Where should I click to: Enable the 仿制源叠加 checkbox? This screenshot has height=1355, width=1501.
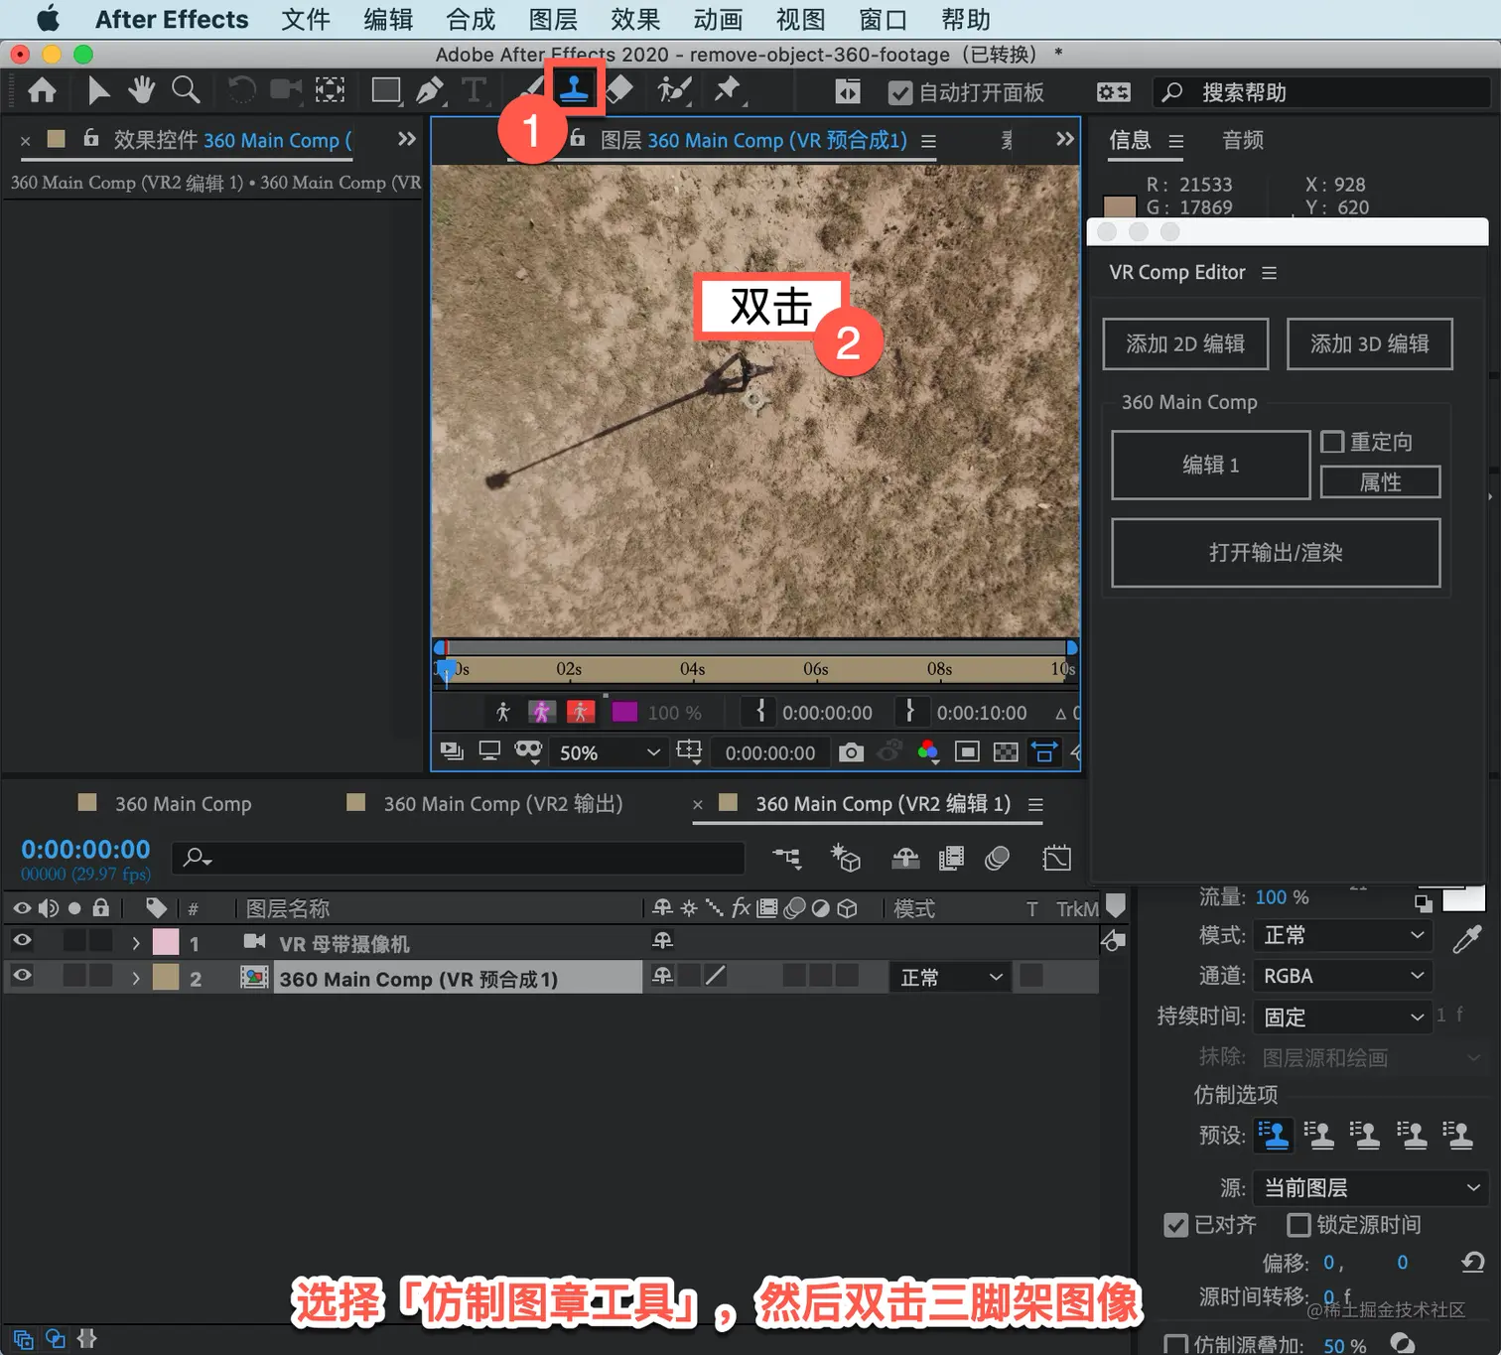pyautogui.click(x=1175, y=1344)
